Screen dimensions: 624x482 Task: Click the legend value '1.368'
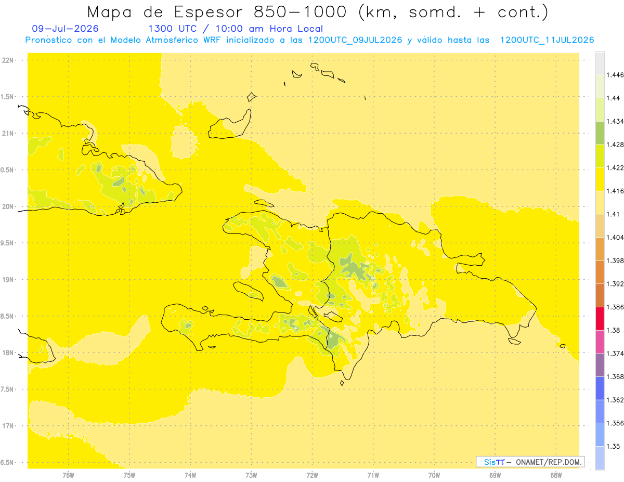click(616, 376)
